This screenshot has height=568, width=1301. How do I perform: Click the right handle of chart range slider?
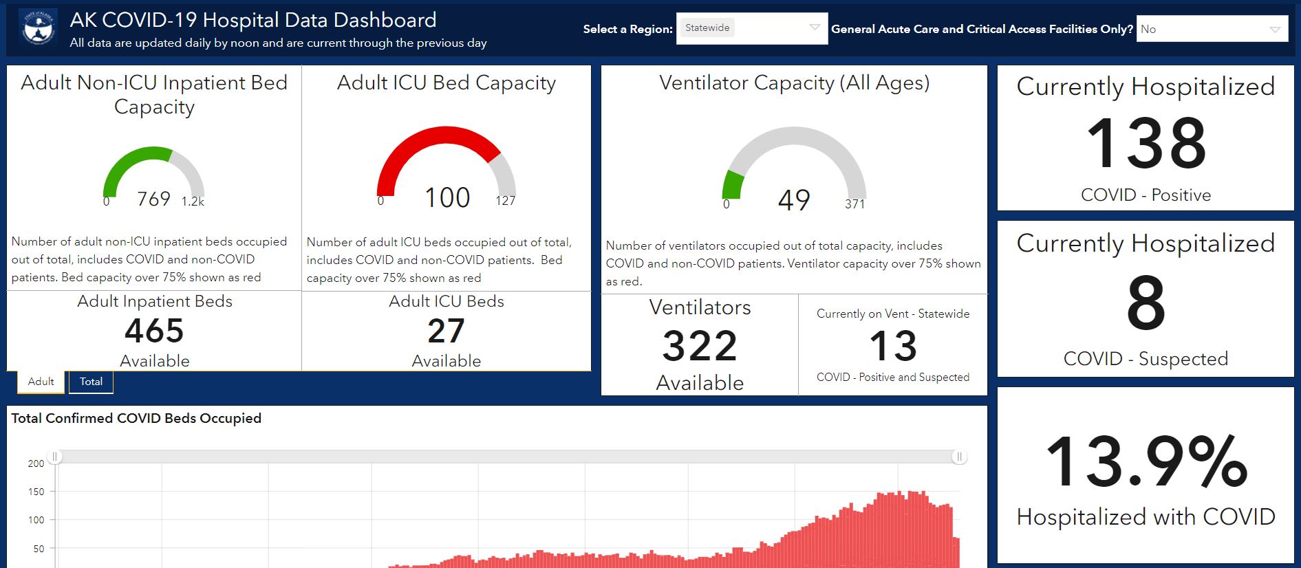[959, 457]
